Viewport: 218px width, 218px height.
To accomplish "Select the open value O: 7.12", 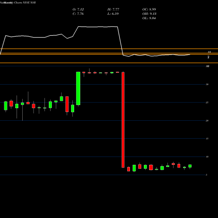I will pyautogui.click(x=78, y=10).
